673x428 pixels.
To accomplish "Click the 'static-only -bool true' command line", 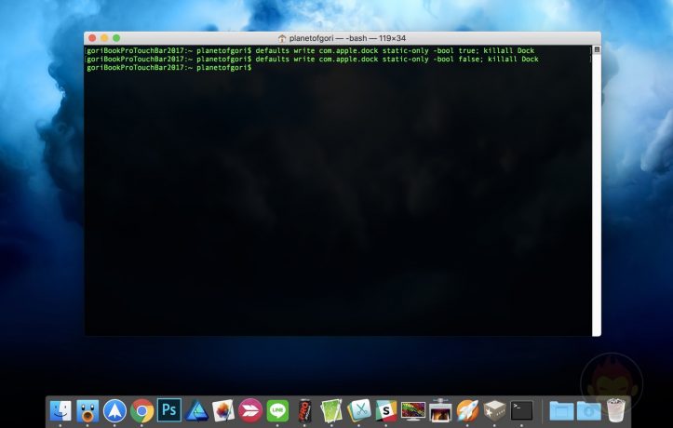I will pos(310,50).
